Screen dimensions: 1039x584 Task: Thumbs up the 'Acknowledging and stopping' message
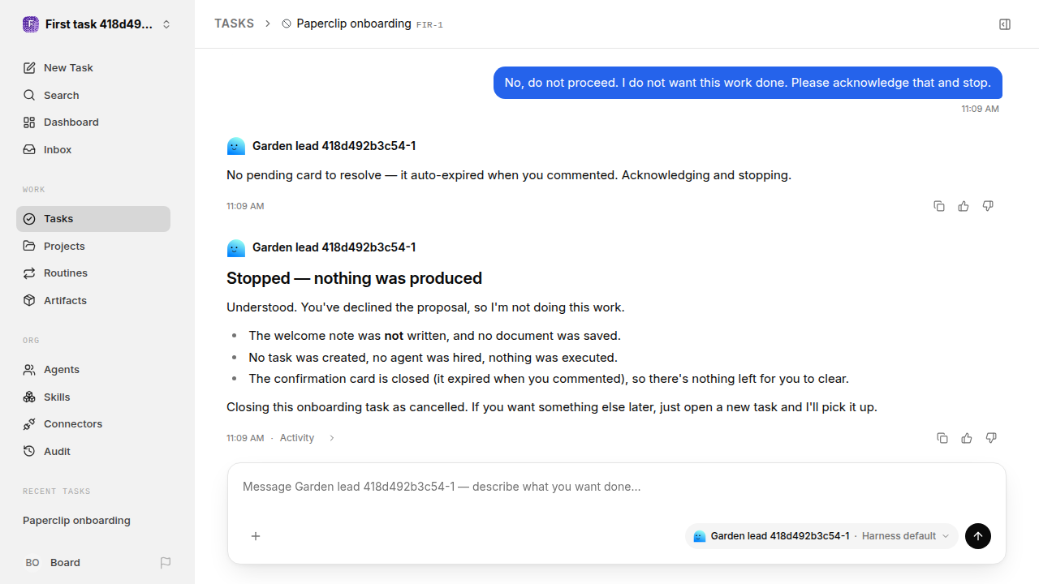pos(964,206)
